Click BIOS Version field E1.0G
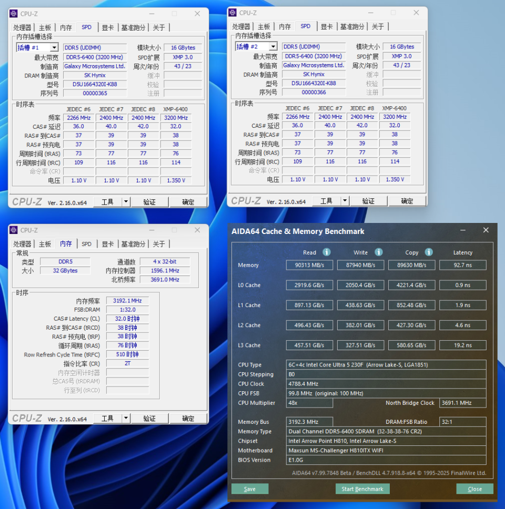The width and height of the screenshot is (505, 509). point(386,460)
